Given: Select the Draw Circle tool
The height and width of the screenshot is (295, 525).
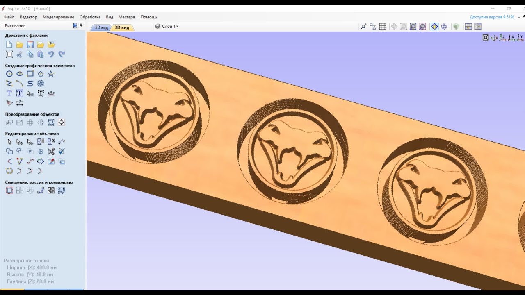Looking at the screenshot, I should coord(9,74).
